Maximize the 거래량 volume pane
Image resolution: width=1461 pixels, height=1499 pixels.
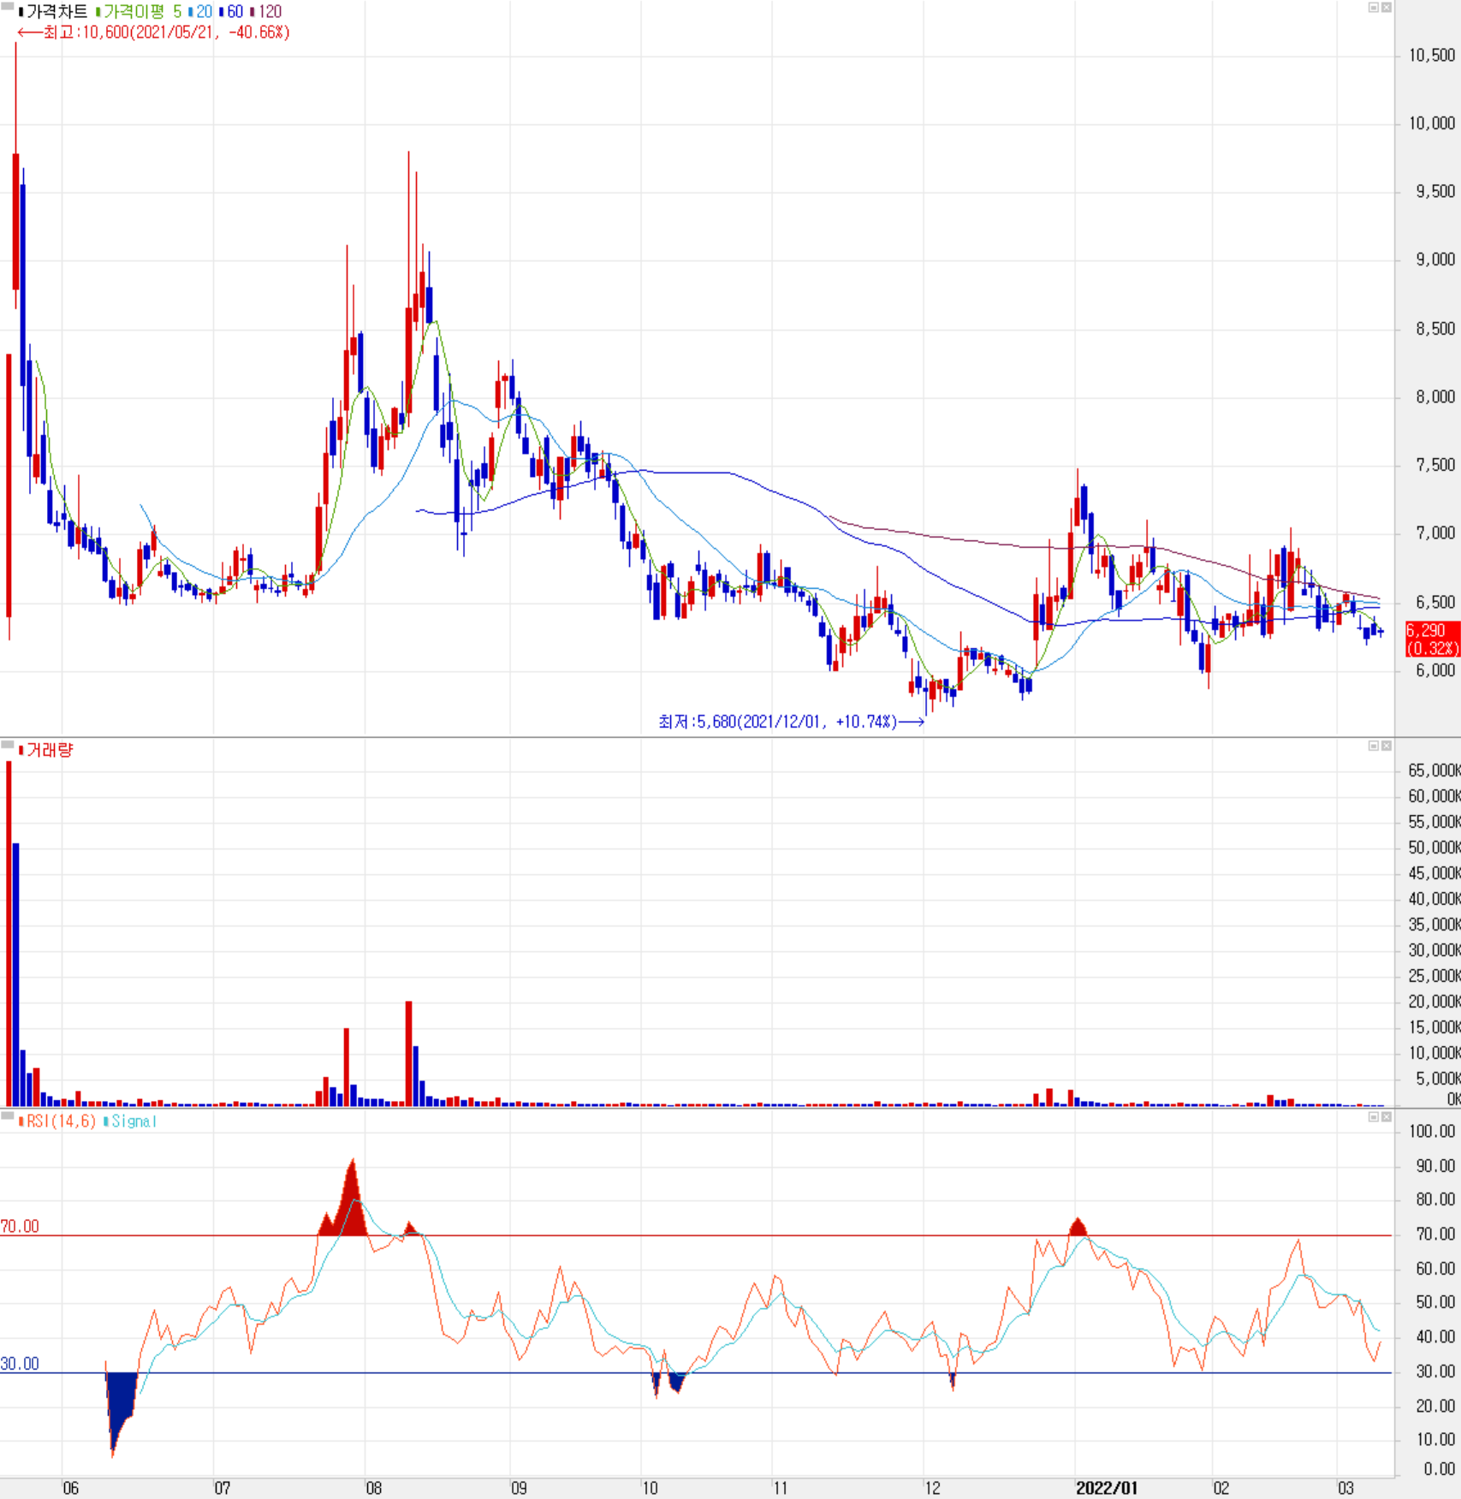tap(1374, 746)
